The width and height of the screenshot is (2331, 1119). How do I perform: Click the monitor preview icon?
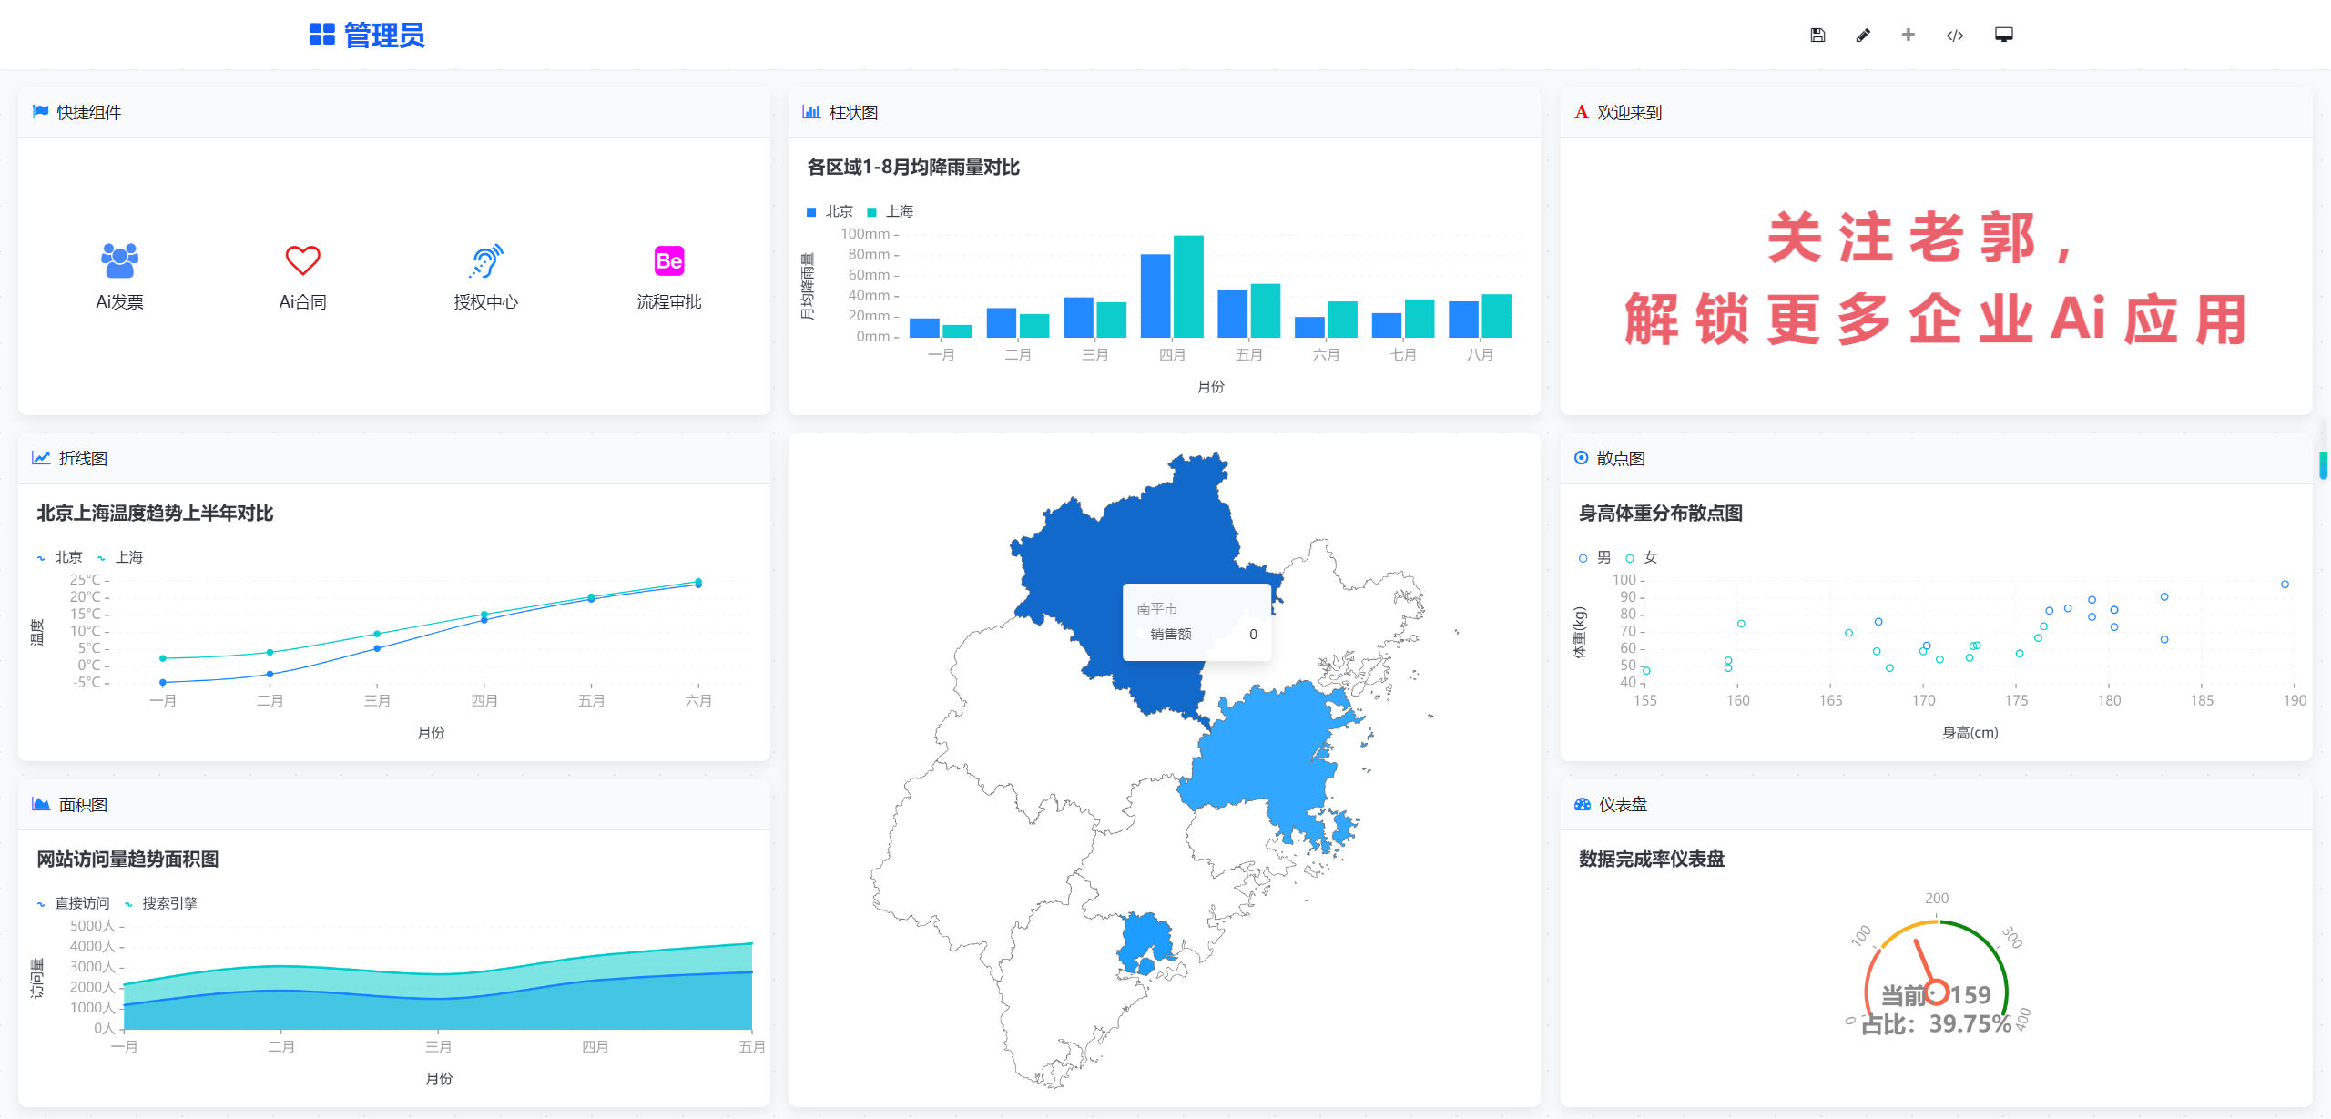coord(2004,35)
